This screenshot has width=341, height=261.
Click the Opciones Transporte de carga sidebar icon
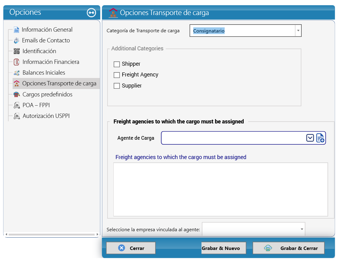click(17, 84)
